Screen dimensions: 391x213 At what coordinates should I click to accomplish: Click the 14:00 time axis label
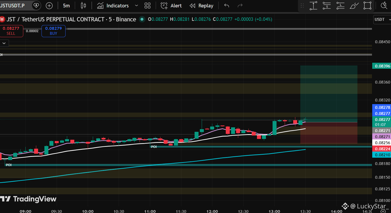click(x=337, y=211)
